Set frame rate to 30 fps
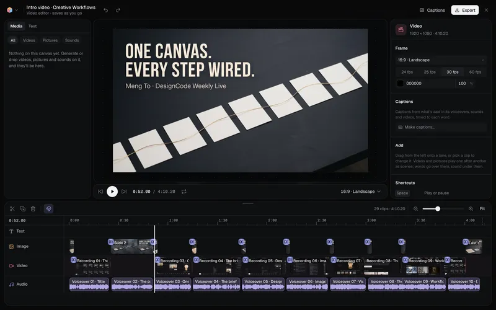Image resolution: width=496 pixels, height=310 pixels. coord(453,72)
